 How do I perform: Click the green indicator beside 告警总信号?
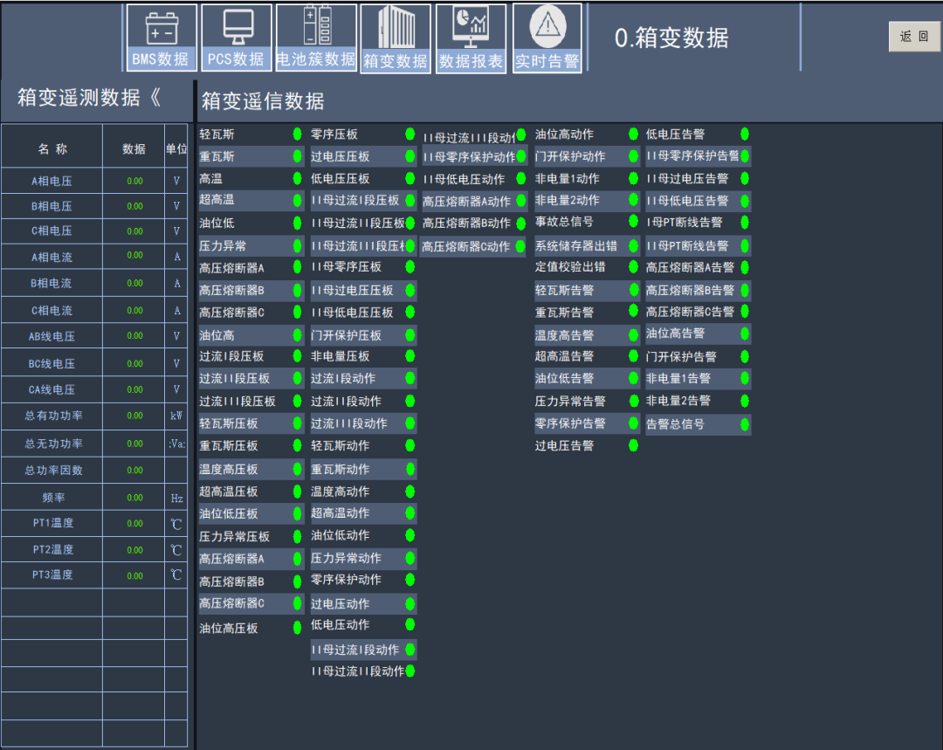745,423
